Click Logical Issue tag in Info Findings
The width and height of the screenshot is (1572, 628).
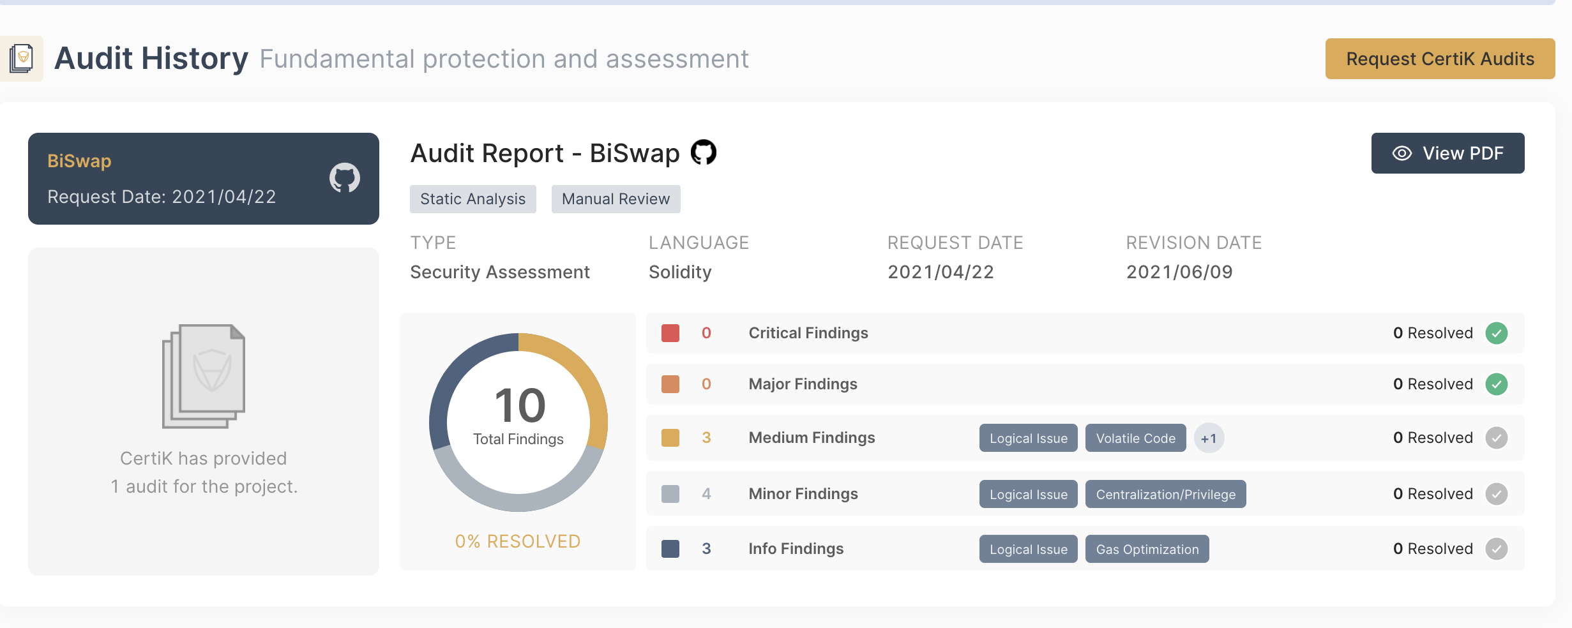pyautogui.click(x=1029, y=549)
